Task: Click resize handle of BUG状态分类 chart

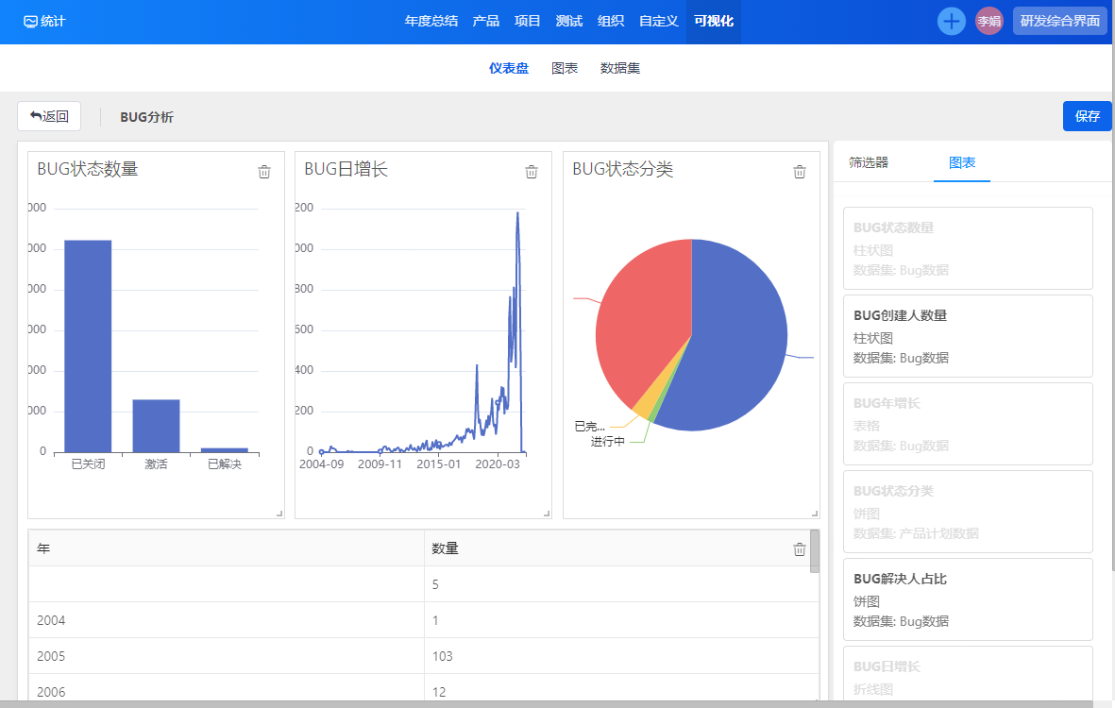Action: (814, 513)
